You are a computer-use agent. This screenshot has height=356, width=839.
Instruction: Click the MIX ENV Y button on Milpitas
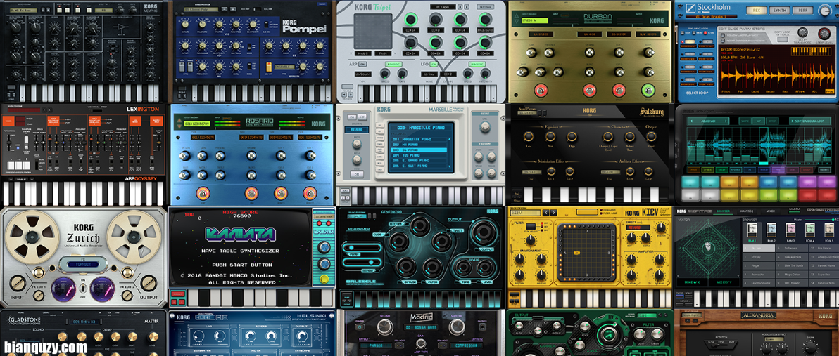(x=725, y=282)
